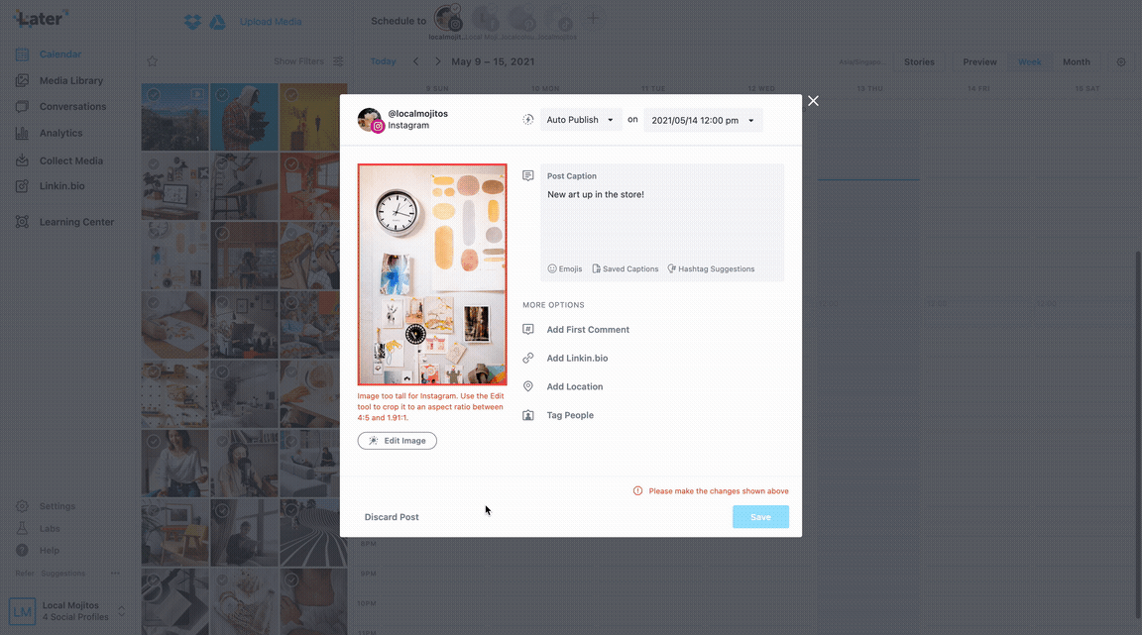Click the Later logo

tap(41, 19)
